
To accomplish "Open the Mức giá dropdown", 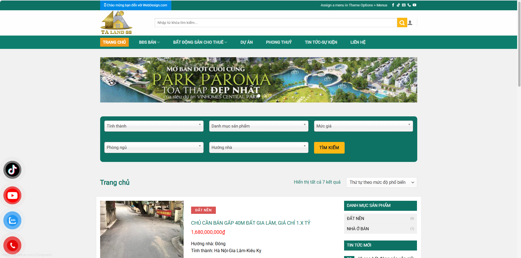I will (363, 126).
